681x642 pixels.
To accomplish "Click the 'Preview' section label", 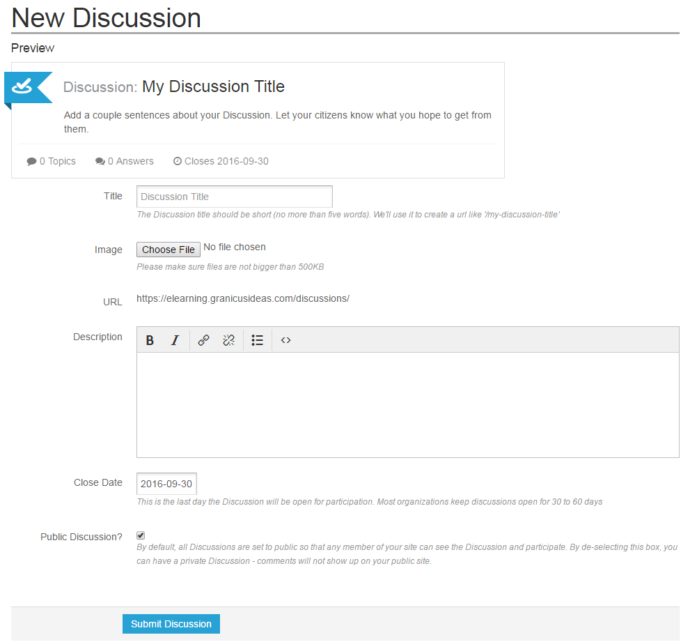I will [x=33, y=48].
